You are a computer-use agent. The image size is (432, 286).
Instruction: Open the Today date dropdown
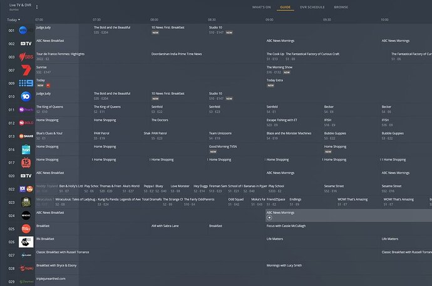pos(13,20)
